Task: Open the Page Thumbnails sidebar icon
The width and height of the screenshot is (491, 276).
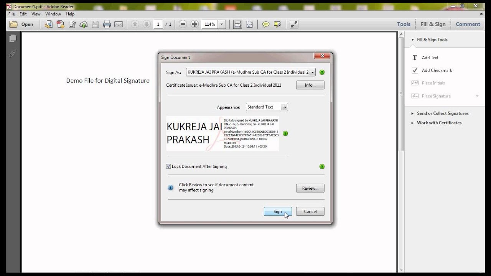Action: coord(13,38)
